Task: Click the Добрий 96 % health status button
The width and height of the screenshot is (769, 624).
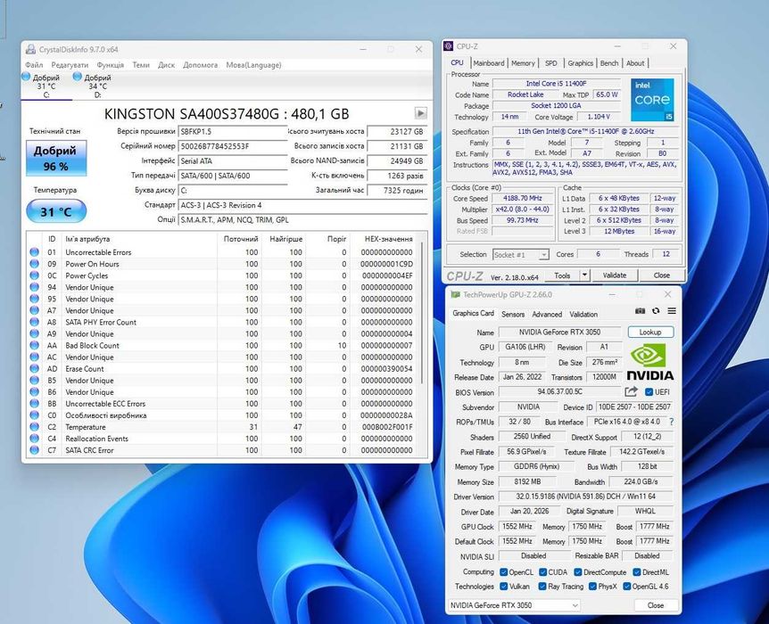Action: pyautogui.click(x=56, y=158)
